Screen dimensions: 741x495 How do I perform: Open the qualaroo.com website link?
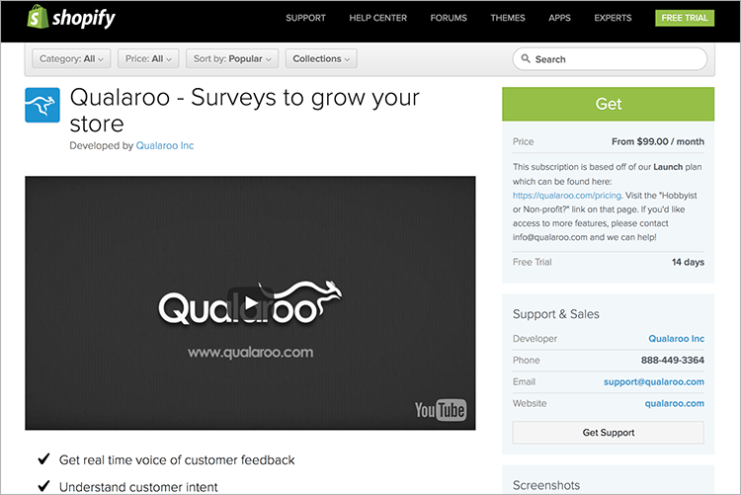tap(675, 403)
